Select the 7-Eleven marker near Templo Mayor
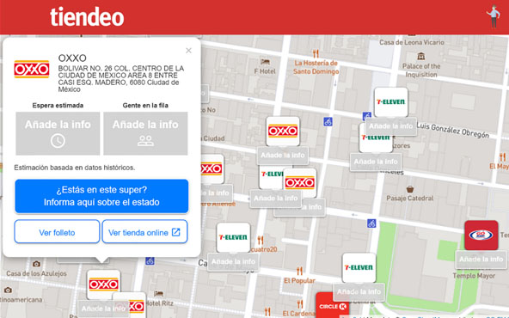Image resolution: width=509 pixels, height=318 pixels. (359, 267)
